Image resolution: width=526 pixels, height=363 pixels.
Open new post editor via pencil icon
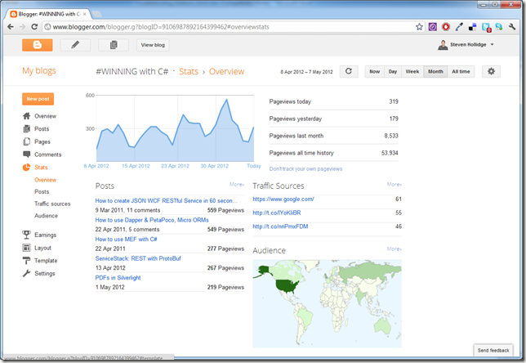point(75,45)
